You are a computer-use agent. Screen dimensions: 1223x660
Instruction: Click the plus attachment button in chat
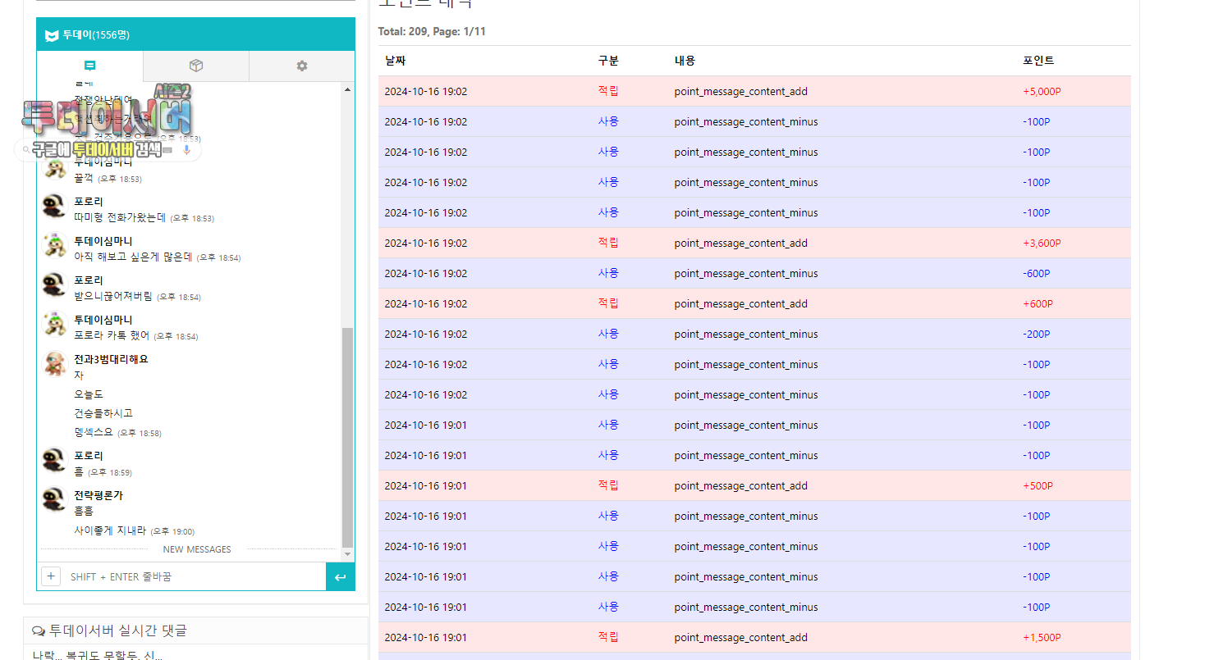coord(51,576)
